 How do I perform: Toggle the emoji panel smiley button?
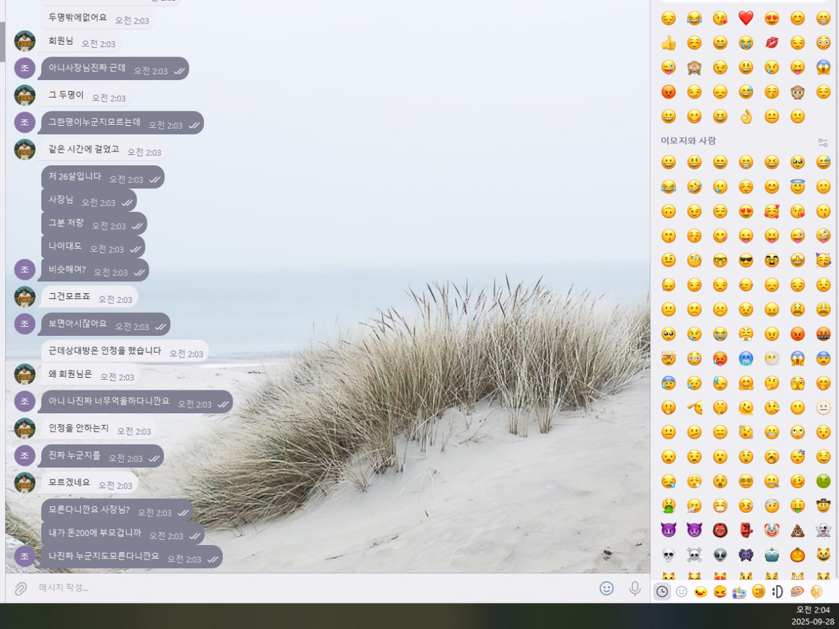click(x=607, y=588)
